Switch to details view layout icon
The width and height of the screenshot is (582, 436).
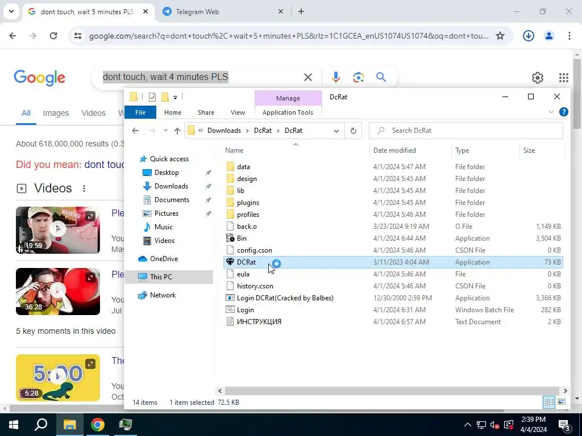550,402
